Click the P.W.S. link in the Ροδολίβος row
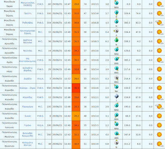 [40, 23]
